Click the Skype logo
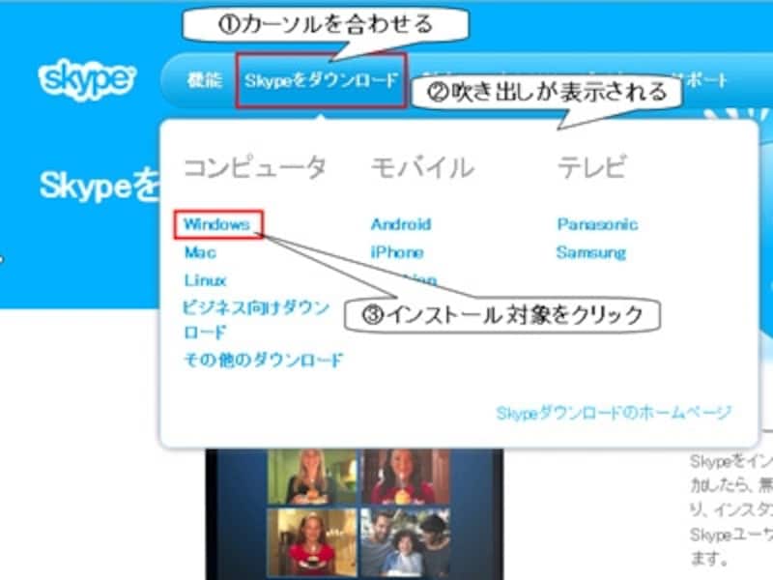The height and width of the screenshot is (580, 773). [87, 79]
